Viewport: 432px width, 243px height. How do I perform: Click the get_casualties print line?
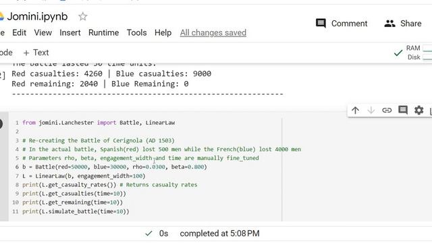tap(74, 194)
